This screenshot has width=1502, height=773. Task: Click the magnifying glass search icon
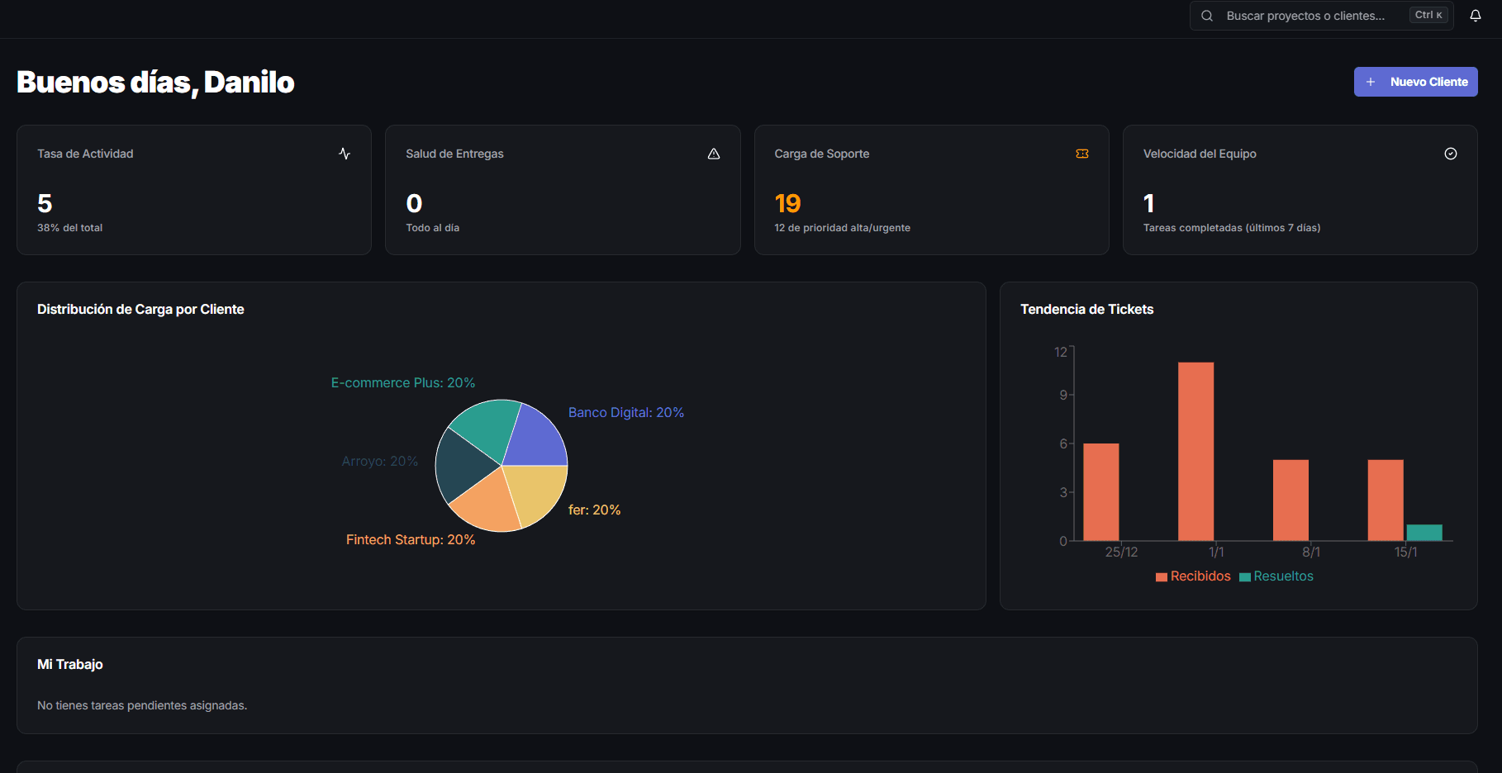1206,15
